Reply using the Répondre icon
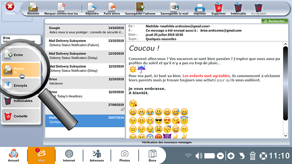Viewport: 292px width, 164px height. click(92, 9)
